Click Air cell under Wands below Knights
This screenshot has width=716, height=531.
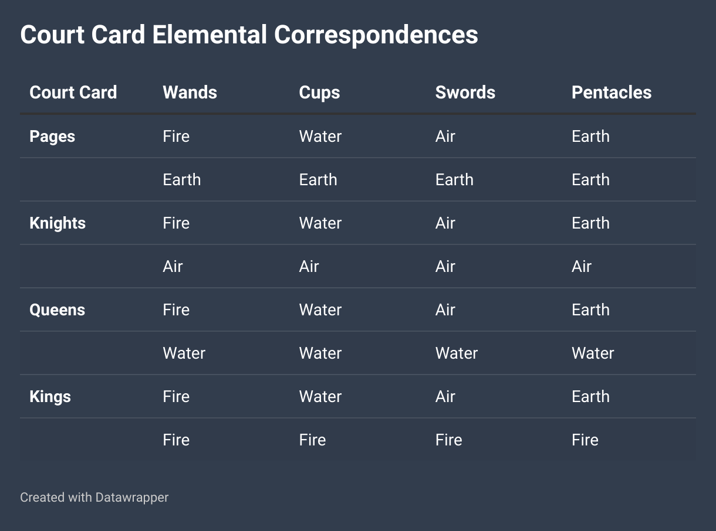click(x=173, y=267)
